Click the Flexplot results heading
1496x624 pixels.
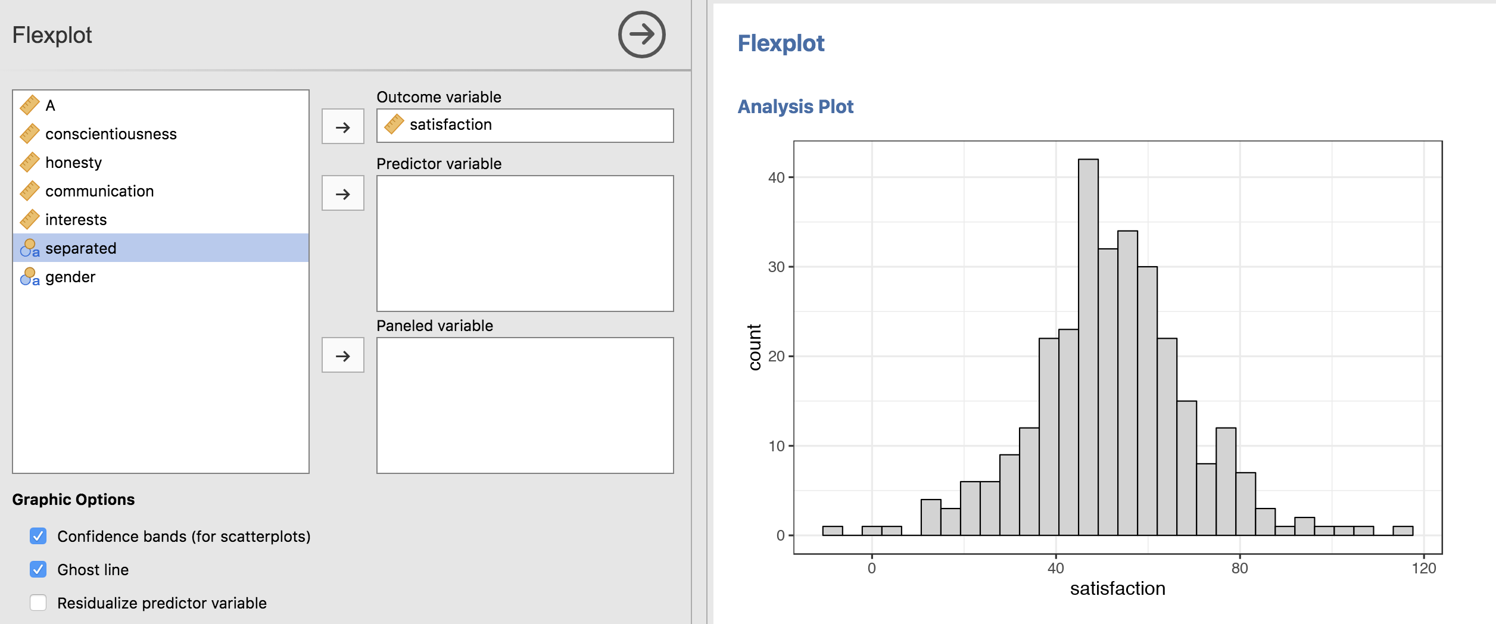point(781,43)
